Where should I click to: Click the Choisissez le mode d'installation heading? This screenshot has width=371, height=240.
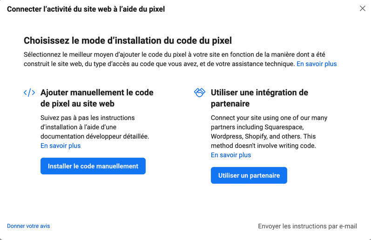pyautogui.click(x=128, y=40)
